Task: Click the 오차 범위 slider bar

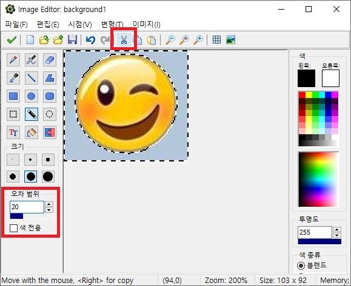Action: click(32, 216)
